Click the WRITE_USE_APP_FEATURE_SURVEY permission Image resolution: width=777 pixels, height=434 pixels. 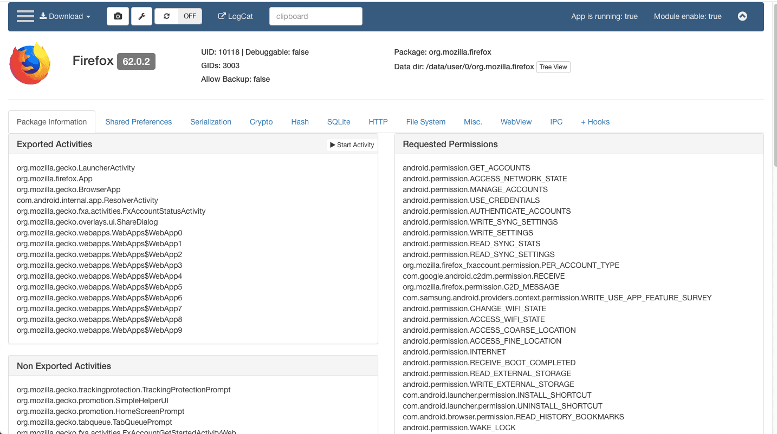[x=557, y=298]
